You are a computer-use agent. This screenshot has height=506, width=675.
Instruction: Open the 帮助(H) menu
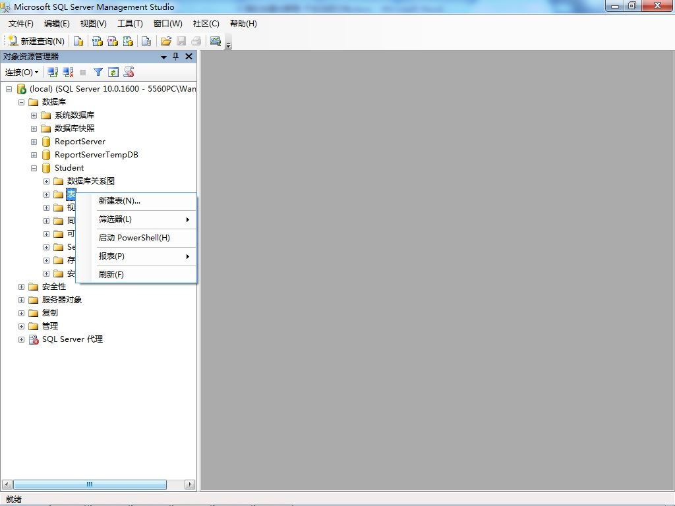pyautogui.click(x=243, y=24)
